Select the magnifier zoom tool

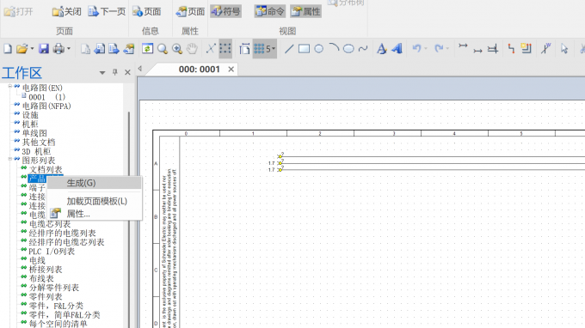point(163,49)
